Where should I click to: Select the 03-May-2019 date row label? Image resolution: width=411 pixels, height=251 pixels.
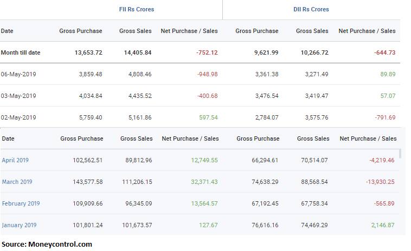18,96
